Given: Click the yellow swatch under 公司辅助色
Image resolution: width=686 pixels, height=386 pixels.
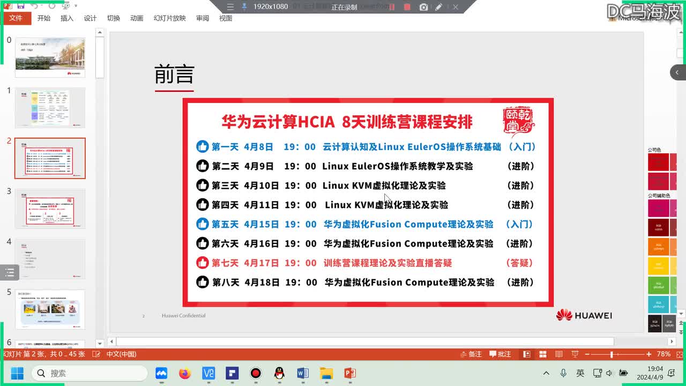Looking at the screenshot, I should coord(658,266).
